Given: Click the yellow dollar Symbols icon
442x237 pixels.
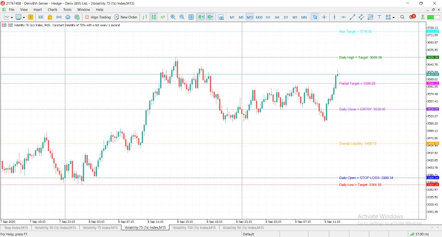Looking at the screenshot, I should pyautogui.click(x=30, y=17).
